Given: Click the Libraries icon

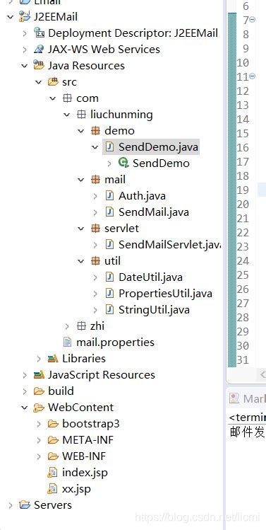Looking at the screenshot, I should 53,359.
